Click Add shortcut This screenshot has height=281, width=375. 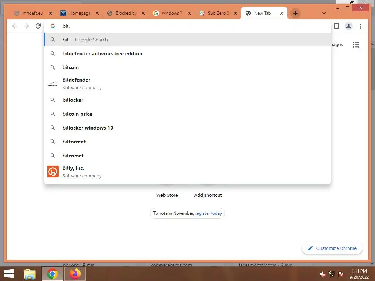pyautogui.click(x=208, y=195)
